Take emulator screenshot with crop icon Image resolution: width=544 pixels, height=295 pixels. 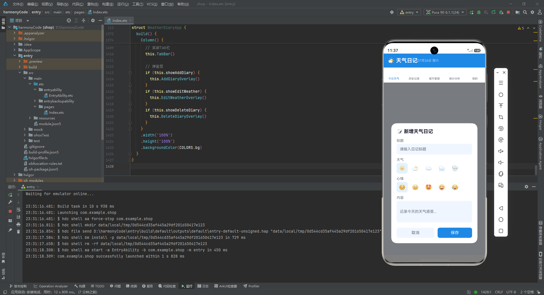(501, 117)
